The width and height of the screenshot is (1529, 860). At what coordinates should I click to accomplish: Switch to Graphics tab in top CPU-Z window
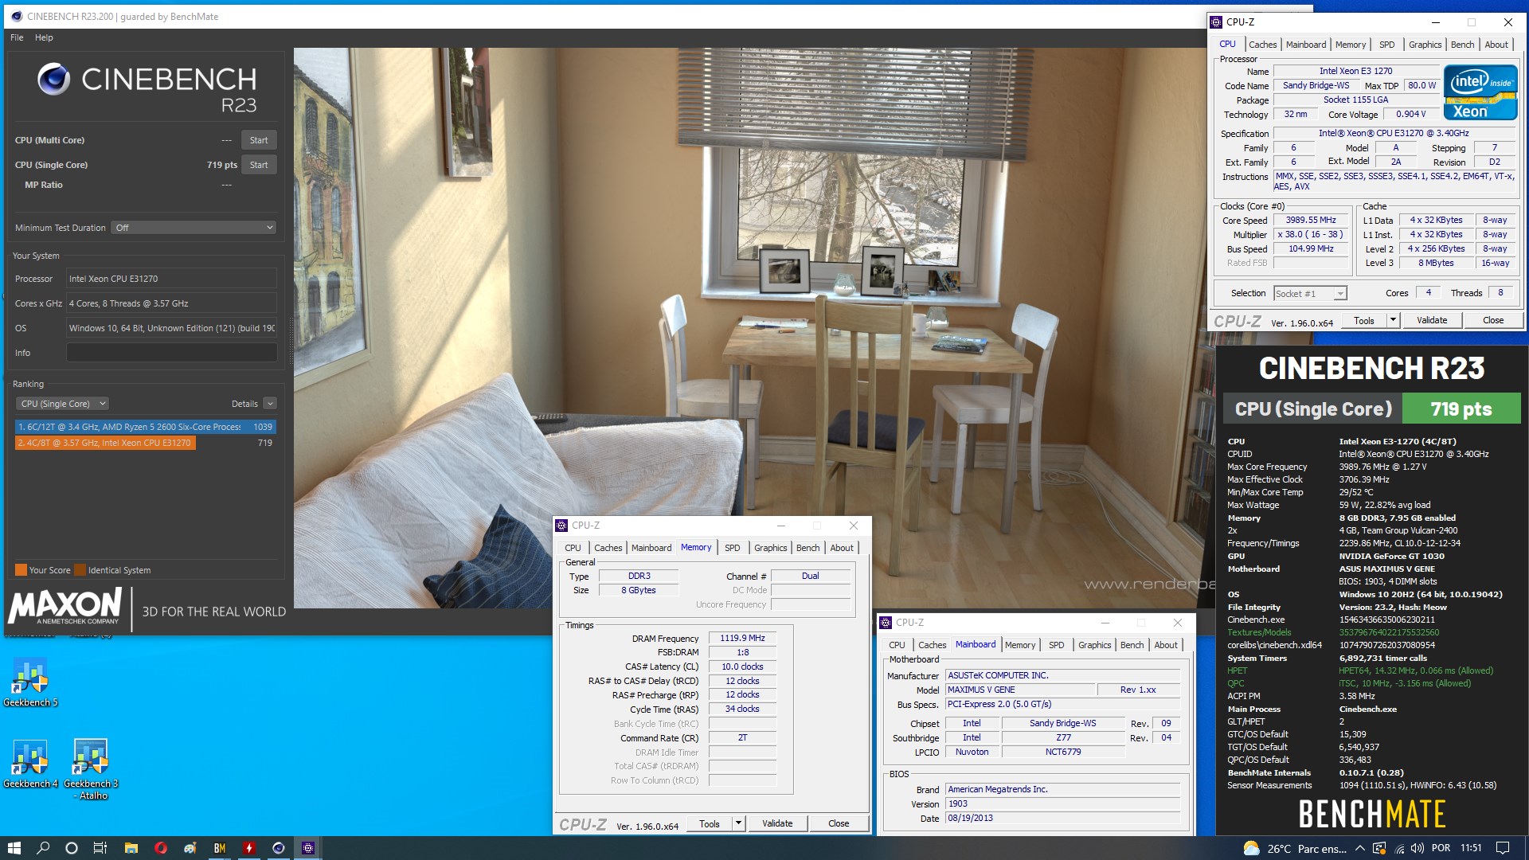point(1425,45)
